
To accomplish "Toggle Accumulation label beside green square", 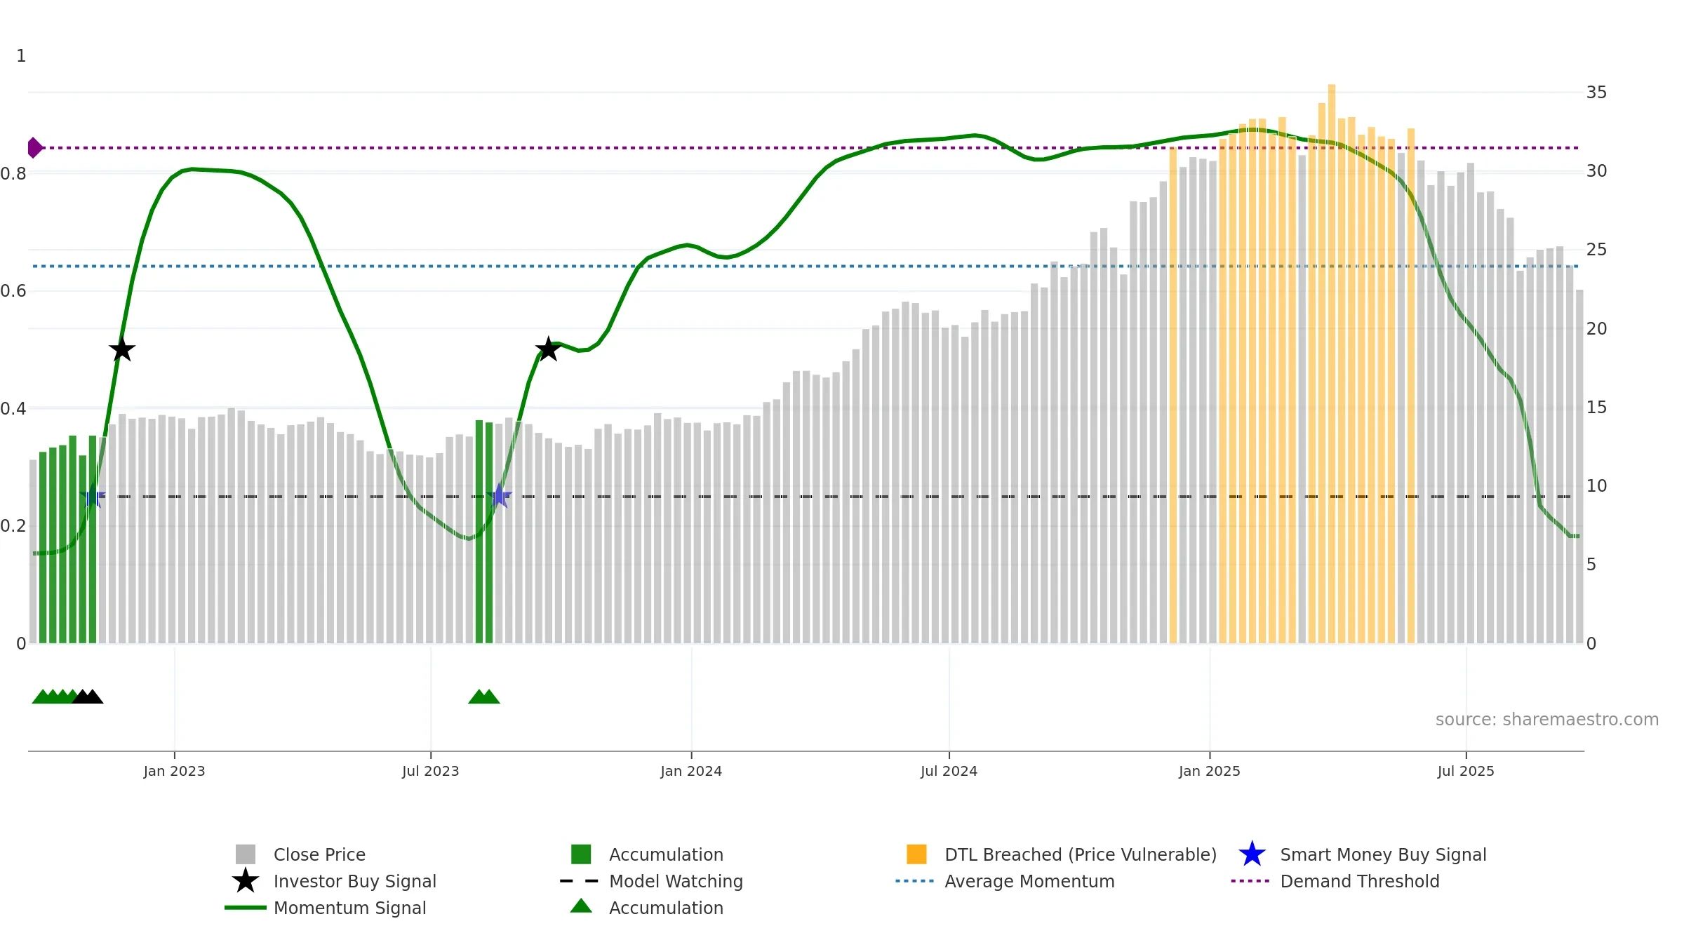I will [x=666, y=854].
